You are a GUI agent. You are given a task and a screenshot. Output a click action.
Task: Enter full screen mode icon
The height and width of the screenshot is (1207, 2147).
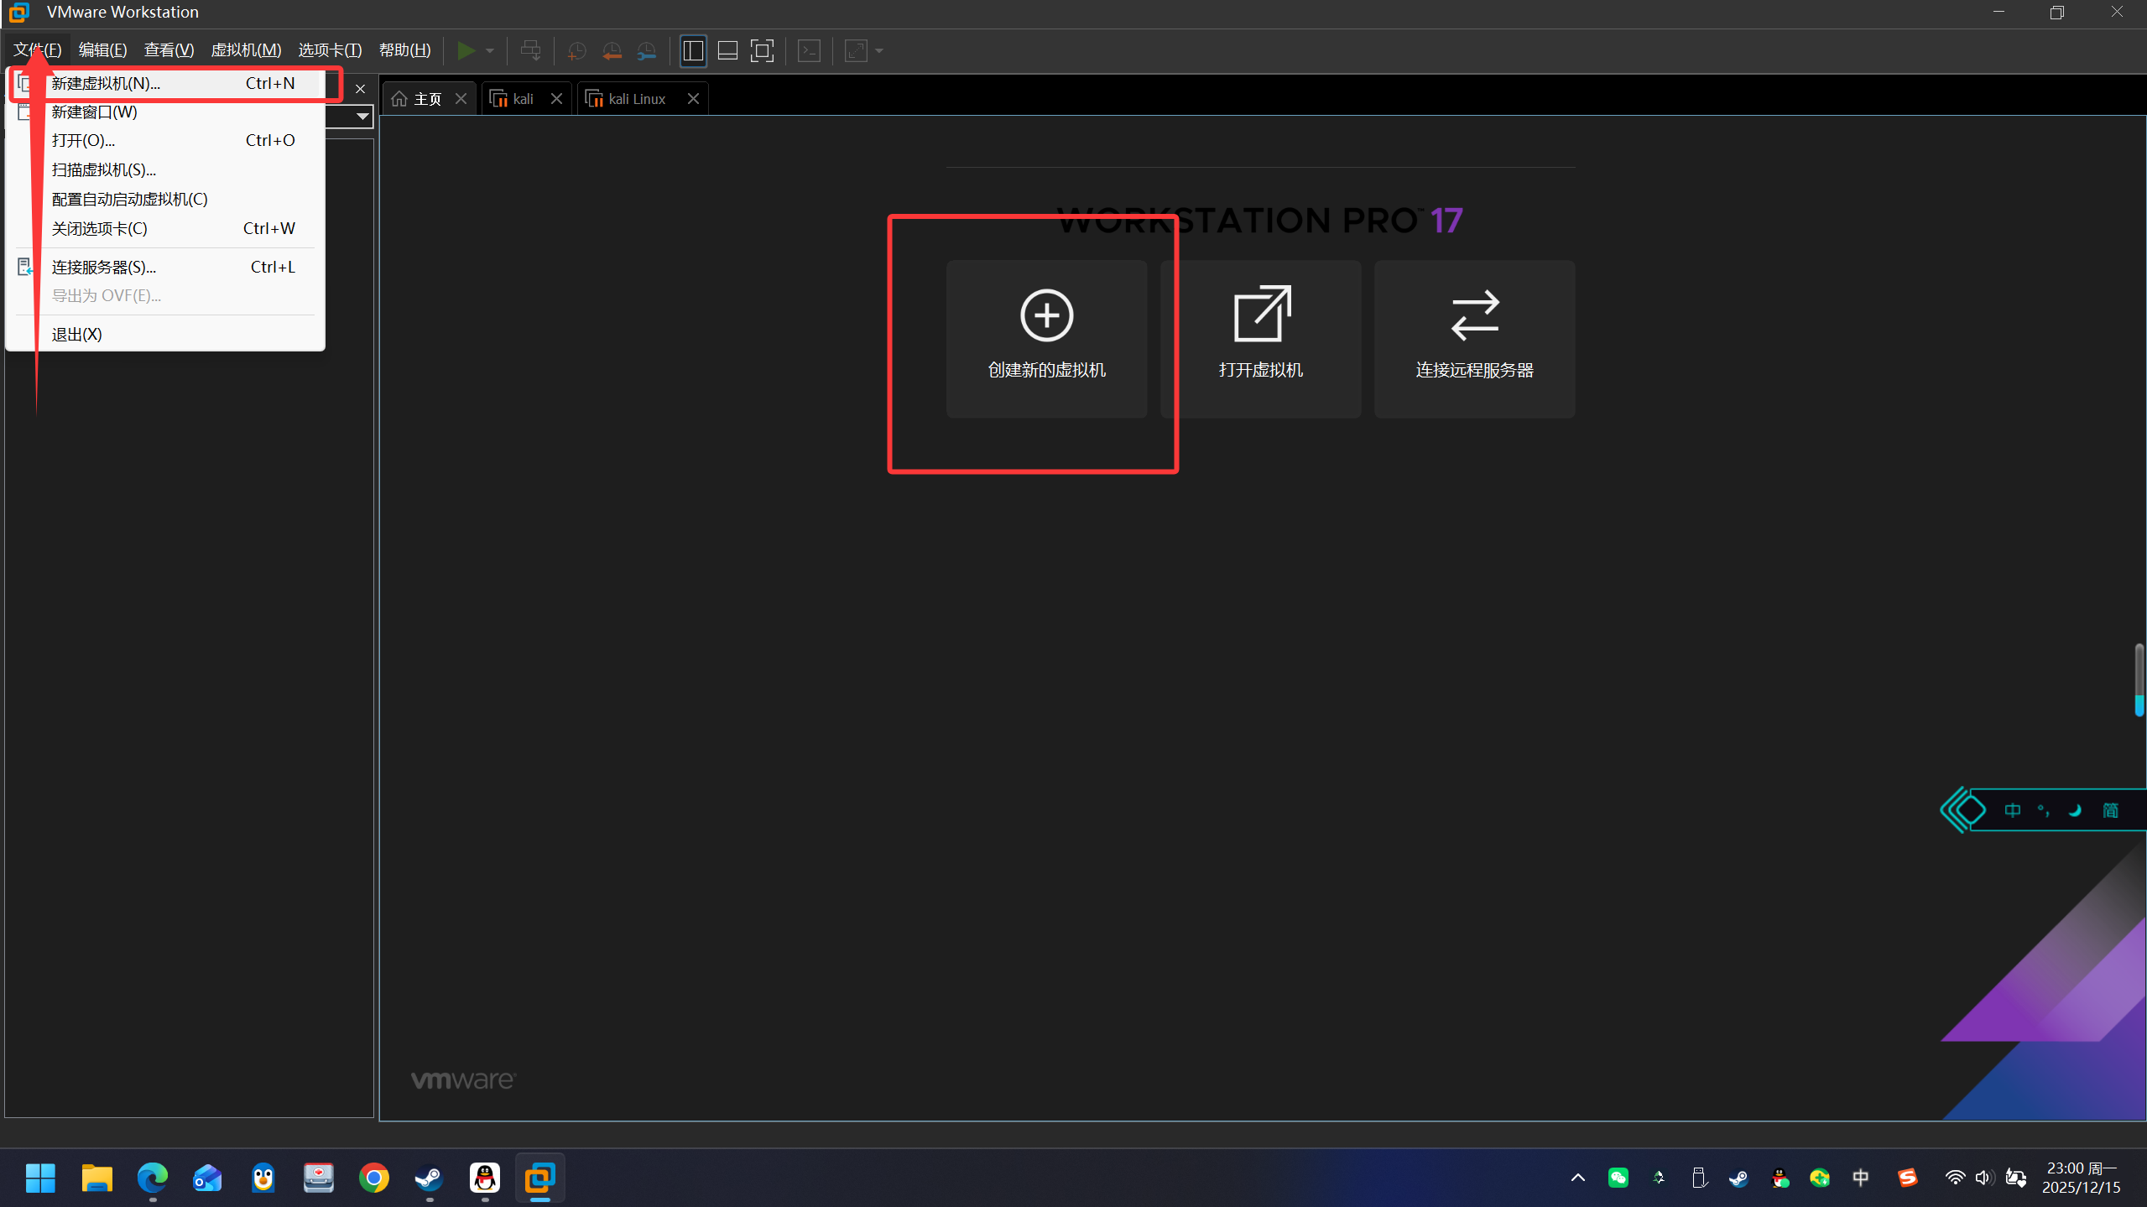click(762, 51)
